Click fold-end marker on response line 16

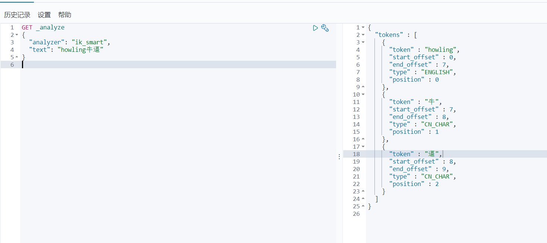[363, 139]
